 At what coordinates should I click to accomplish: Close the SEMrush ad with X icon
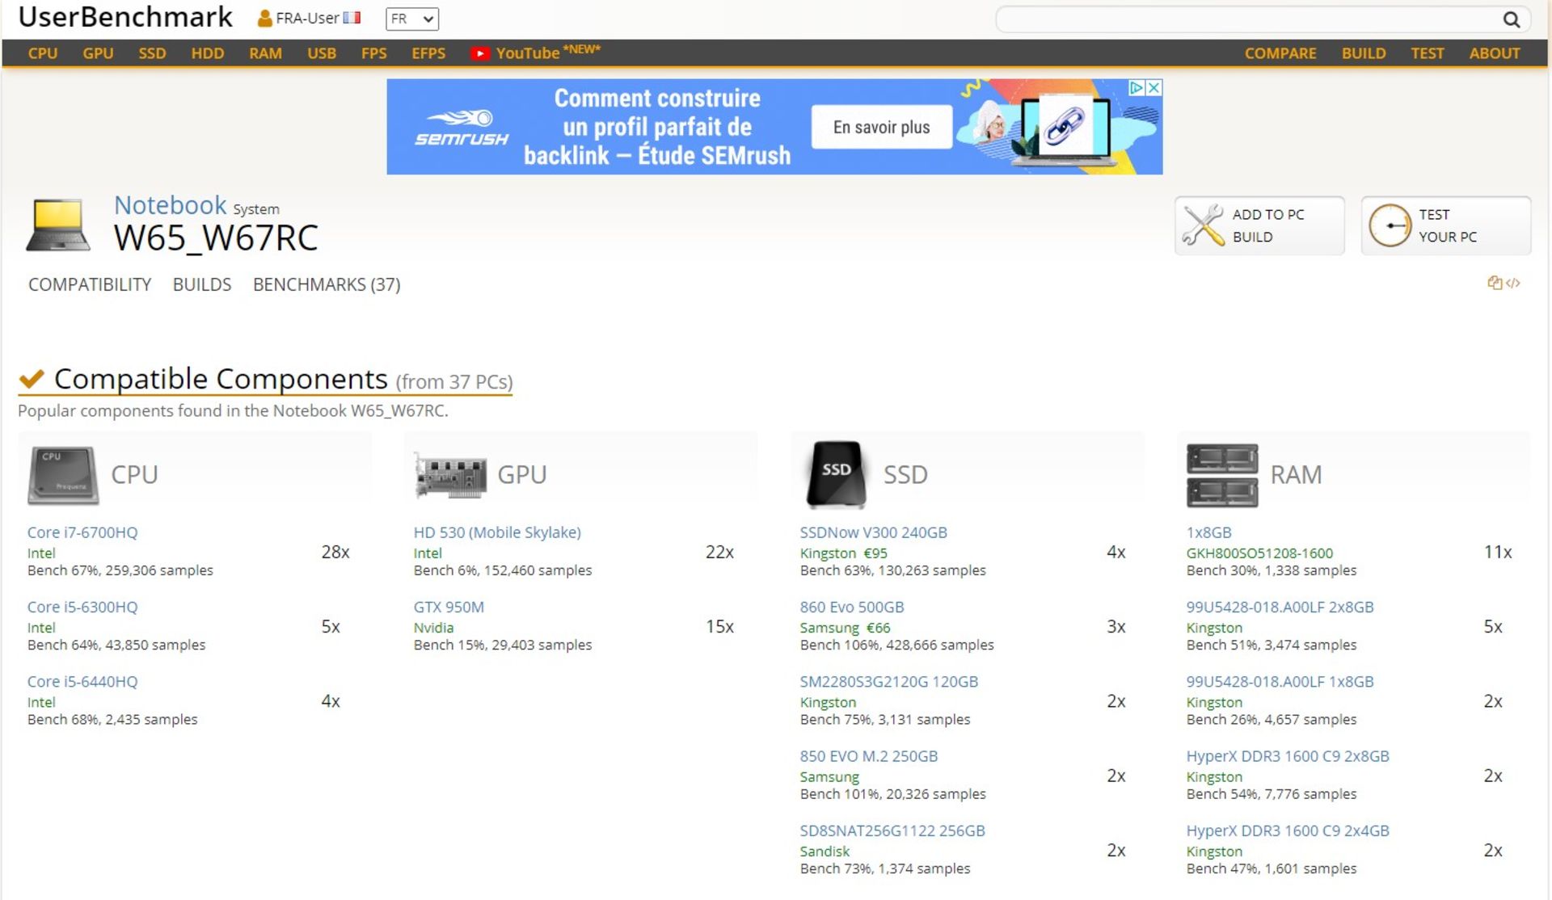1154,87
